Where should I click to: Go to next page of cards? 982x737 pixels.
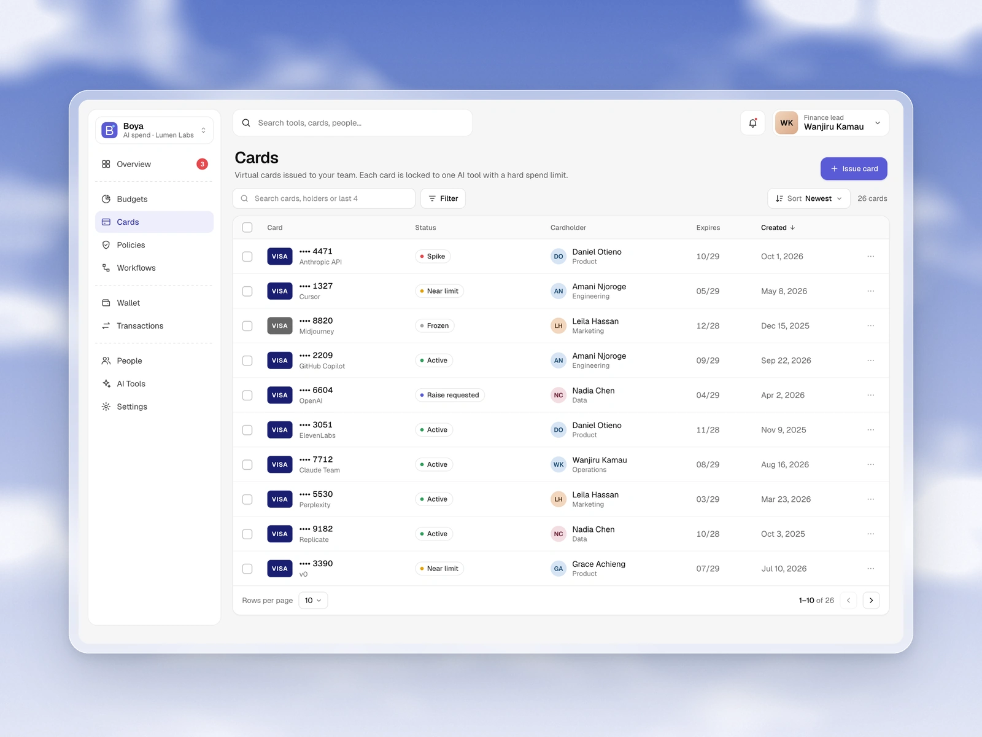click(871, 600)
